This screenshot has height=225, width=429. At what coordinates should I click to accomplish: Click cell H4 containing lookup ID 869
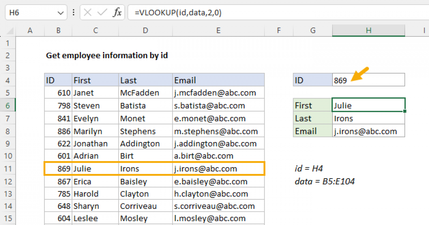coord(369,80)
